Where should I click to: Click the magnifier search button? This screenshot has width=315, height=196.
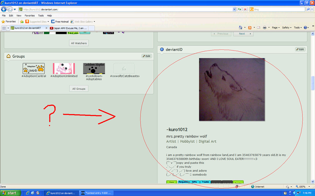click(308, 9)
